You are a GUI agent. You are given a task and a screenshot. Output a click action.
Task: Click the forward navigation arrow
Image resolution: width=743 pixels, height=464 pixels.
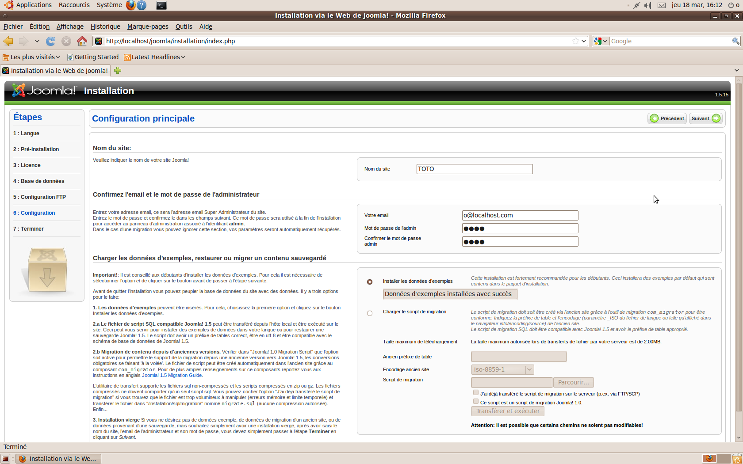pos(23,41)
